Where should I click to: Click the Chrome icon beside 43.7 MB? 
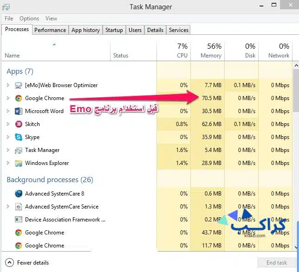click(19, 233)
